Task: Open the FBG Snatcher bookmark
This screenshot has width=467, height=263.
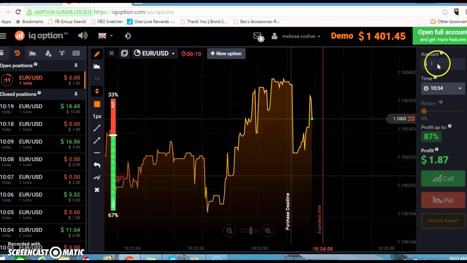Action: point(107,22)
